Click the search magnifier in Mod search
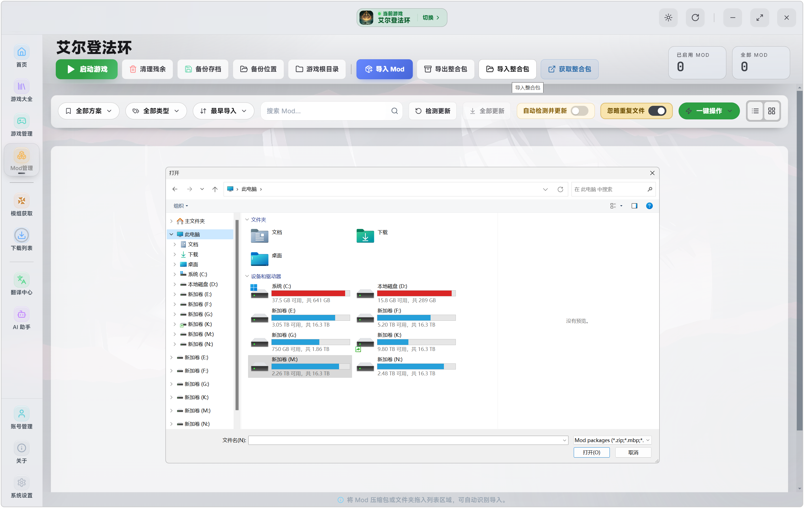The width and height of the screenshot is (804, 508). [394, 111]
